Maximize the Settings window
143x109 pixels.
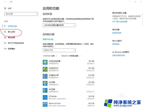tap(135, 2)
